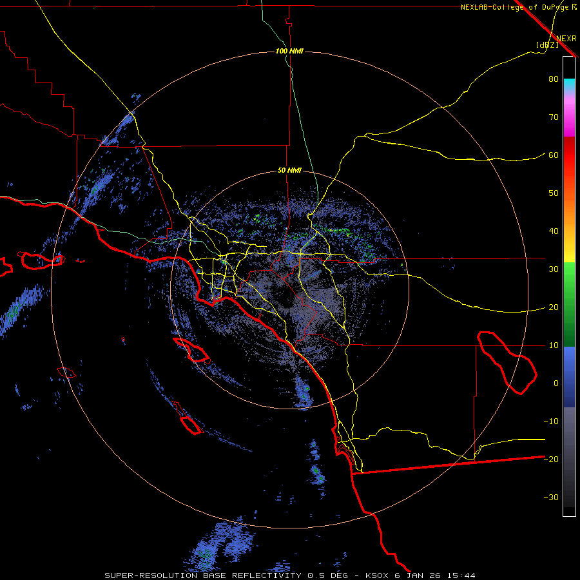Select the 70 value on the dBZ scale
The image size is (580, 580).
(554, 117)
